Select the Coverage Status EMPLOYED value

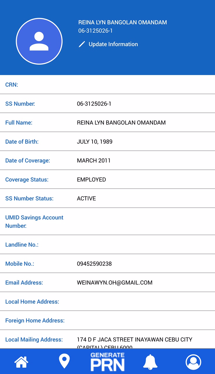click(91, 180)
